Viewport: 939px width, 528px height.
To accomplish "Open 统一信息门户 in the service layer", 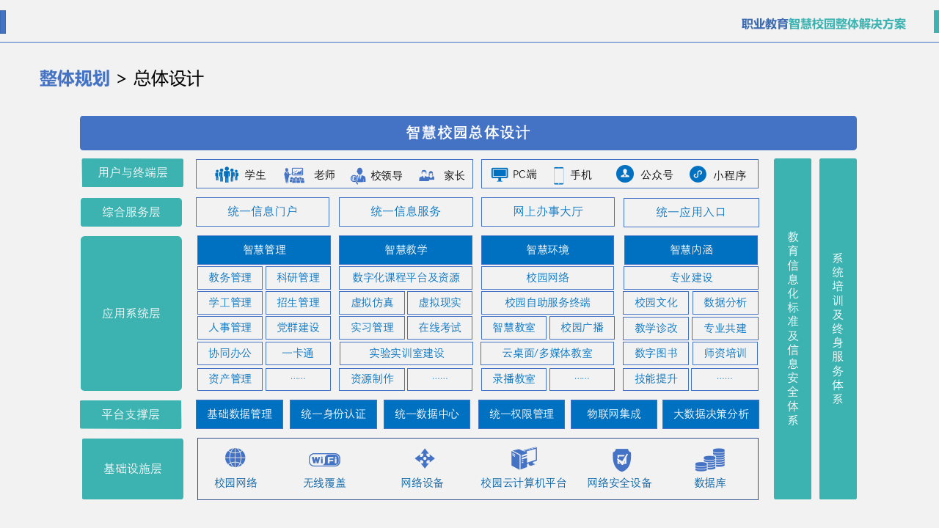I will pyautogui.click(x=262, y=212).
